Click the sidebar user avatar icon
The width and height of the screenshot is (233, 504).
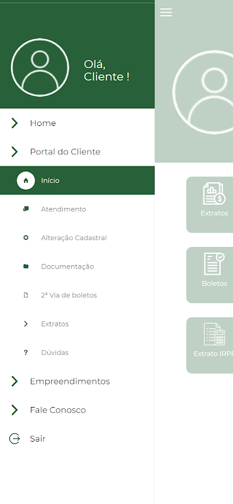coord(40,67)
